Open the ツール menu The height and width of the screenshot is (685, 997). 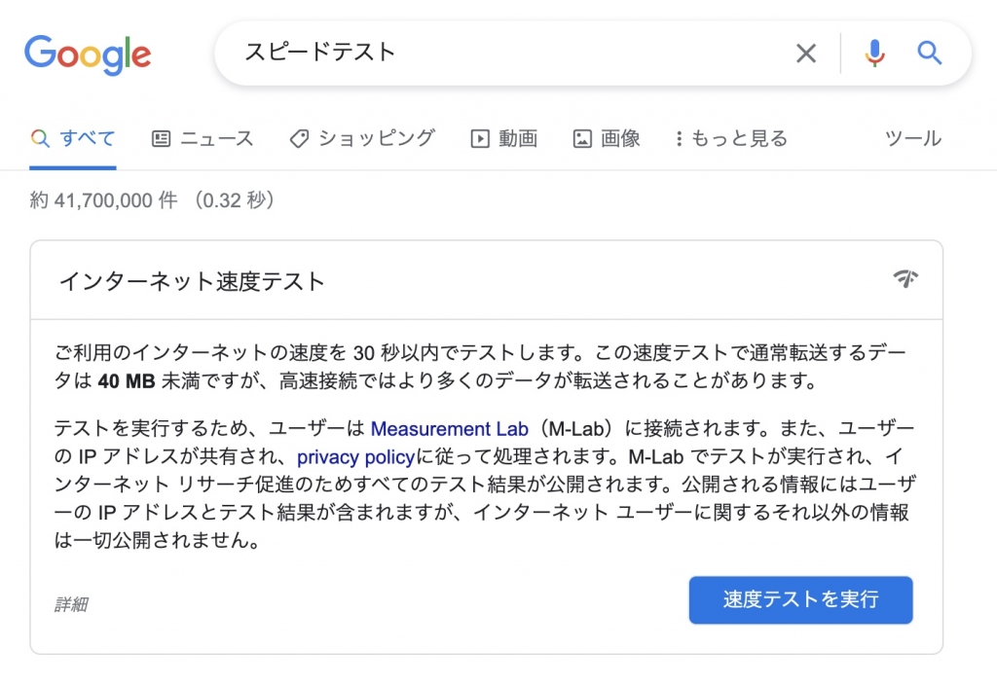click(x=912, y=138)
